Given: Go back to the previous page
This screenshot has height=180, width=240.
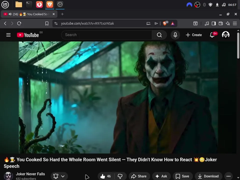Looking at the screenshot, I should (5, 23).
